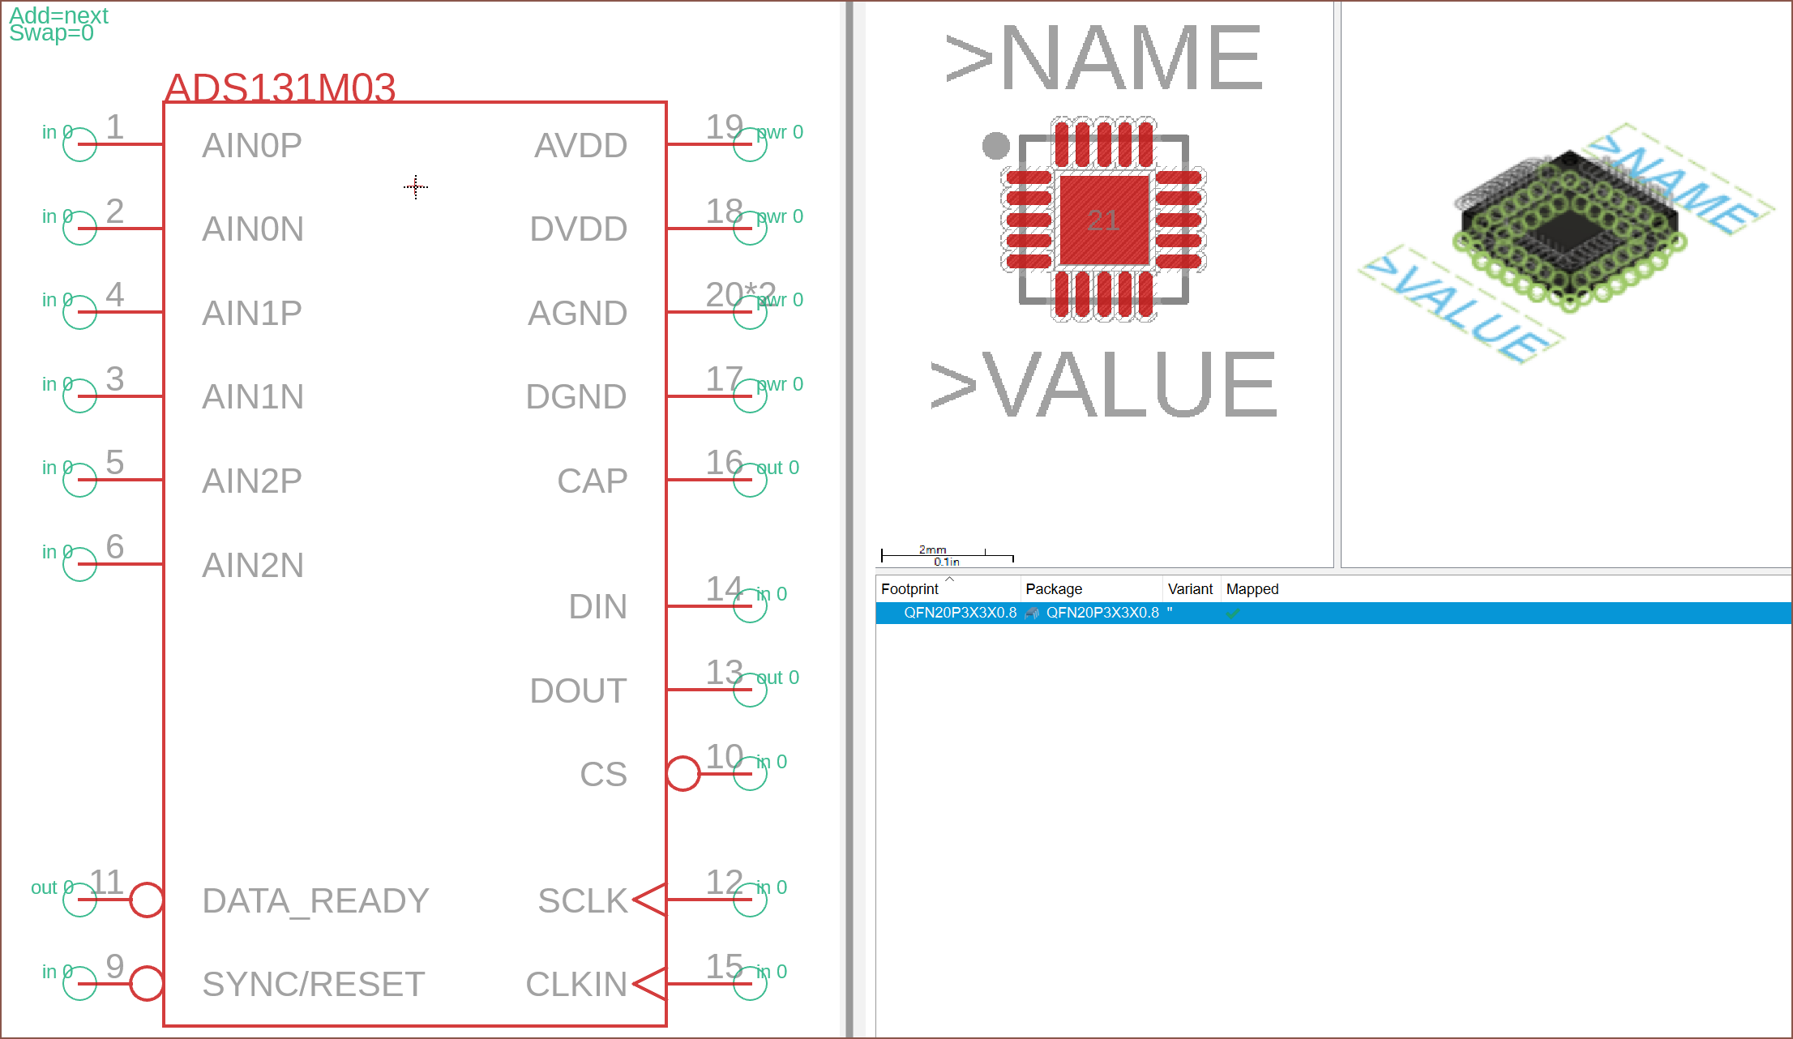Image resolution: width=1793 pixels, height=1039 pixels.
Task: Click the clock triangle symbol on SCLK pin
Action: (650, 900)
